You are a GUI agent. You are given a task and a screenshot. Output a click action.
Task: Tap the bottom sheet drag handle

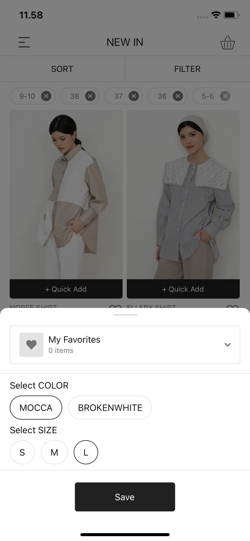coord(125,315)
